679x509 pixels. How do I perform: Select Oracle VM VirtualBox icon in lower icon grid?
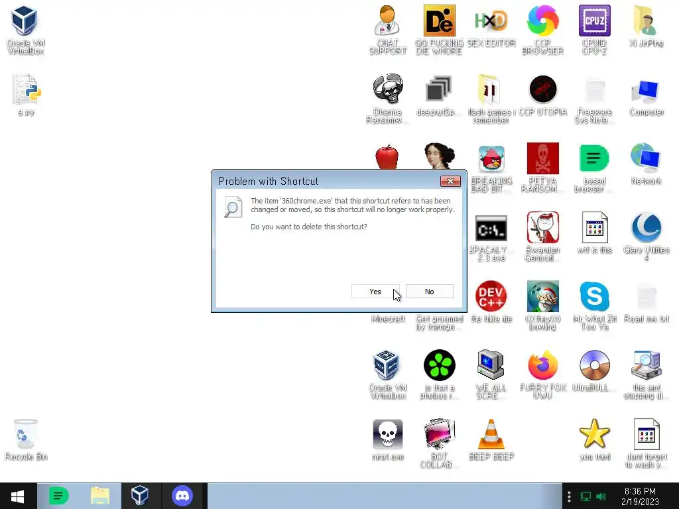[x=387, y=374]
